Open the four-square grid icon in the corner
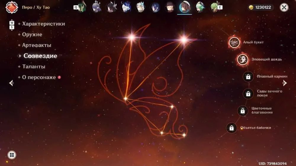Image resolution: width=296 pixels, height=166 pixels. tap(12, 155)
